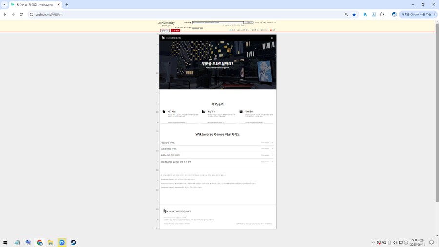
Task: Click the bug report support email link
Action: click(178, 122)
